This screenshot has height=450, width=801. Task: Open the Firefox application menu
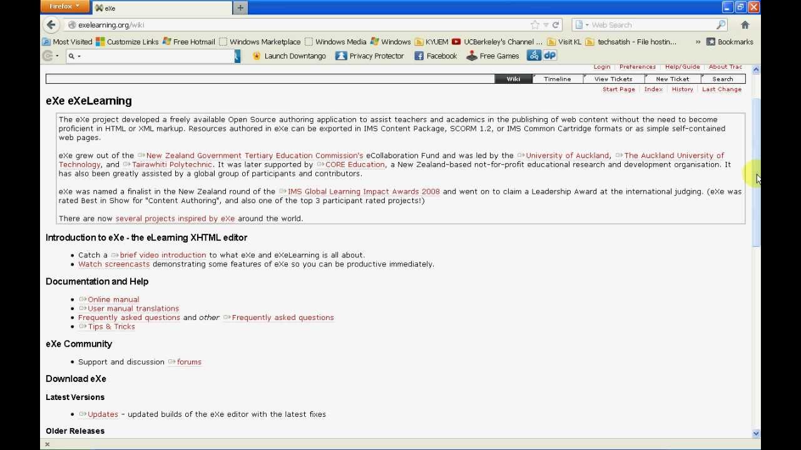(x=64, y=6)
